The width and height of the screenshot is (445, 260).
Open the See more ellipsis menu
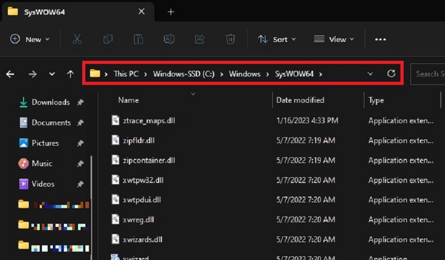click(380, 39)
